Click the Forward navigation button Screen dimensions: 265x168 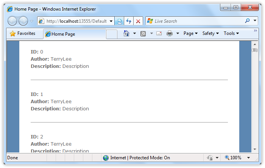pyautogui.click(x=23, y=21)
